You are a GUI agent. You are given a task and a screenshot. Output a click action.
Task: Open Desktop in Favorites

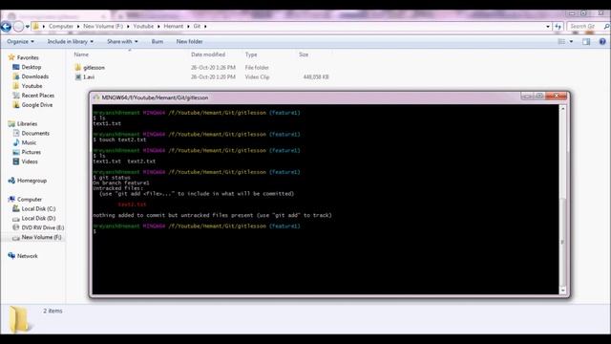(27, 67)
